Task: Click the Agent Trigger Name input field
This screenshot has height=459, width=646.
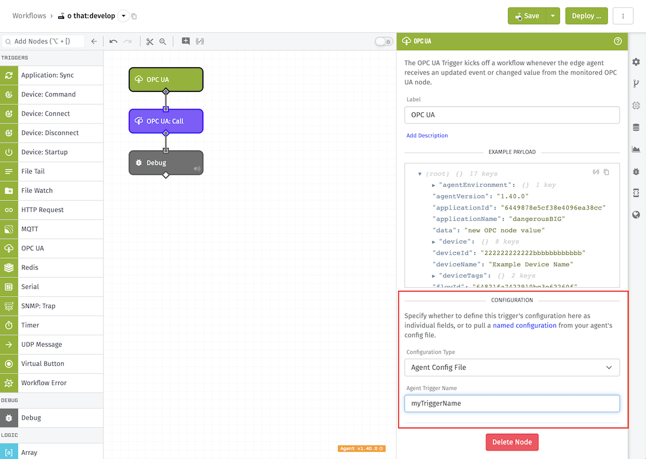Action: point(512,404)
